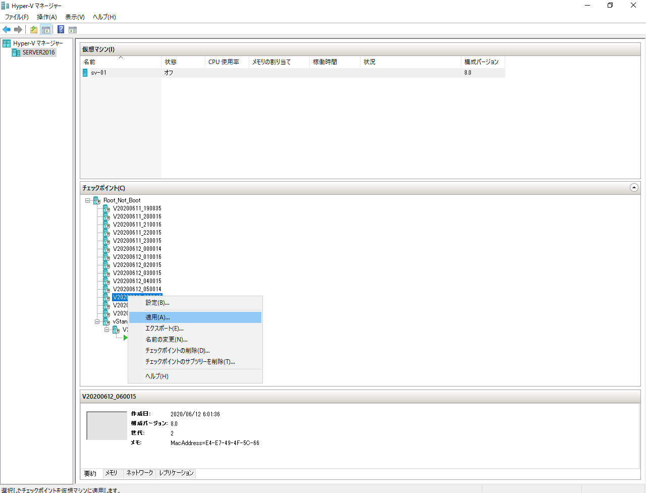Choose エクスポート(E)... from context menu
This screenshot has width=646, height=493.
coord(195,328)
